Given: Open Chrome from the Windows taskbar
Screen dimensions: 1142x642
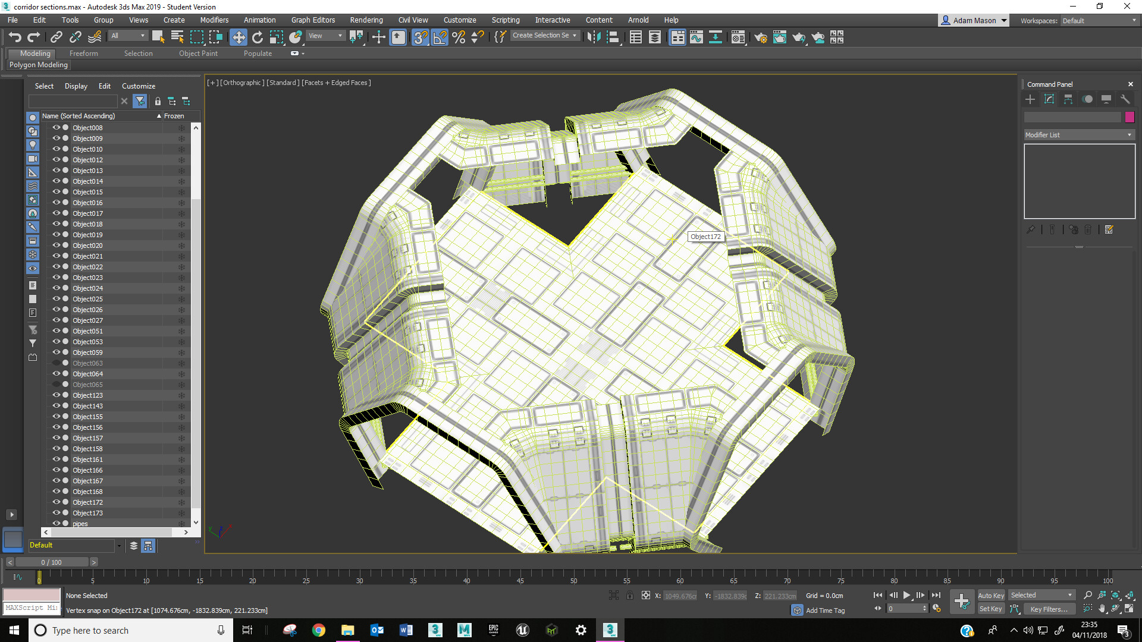Looking at the screenshot, I should [319, 630].
